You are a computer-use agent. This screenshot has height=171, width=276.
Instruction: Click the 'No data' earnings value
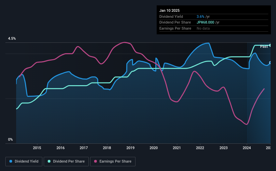click(203, 28)
